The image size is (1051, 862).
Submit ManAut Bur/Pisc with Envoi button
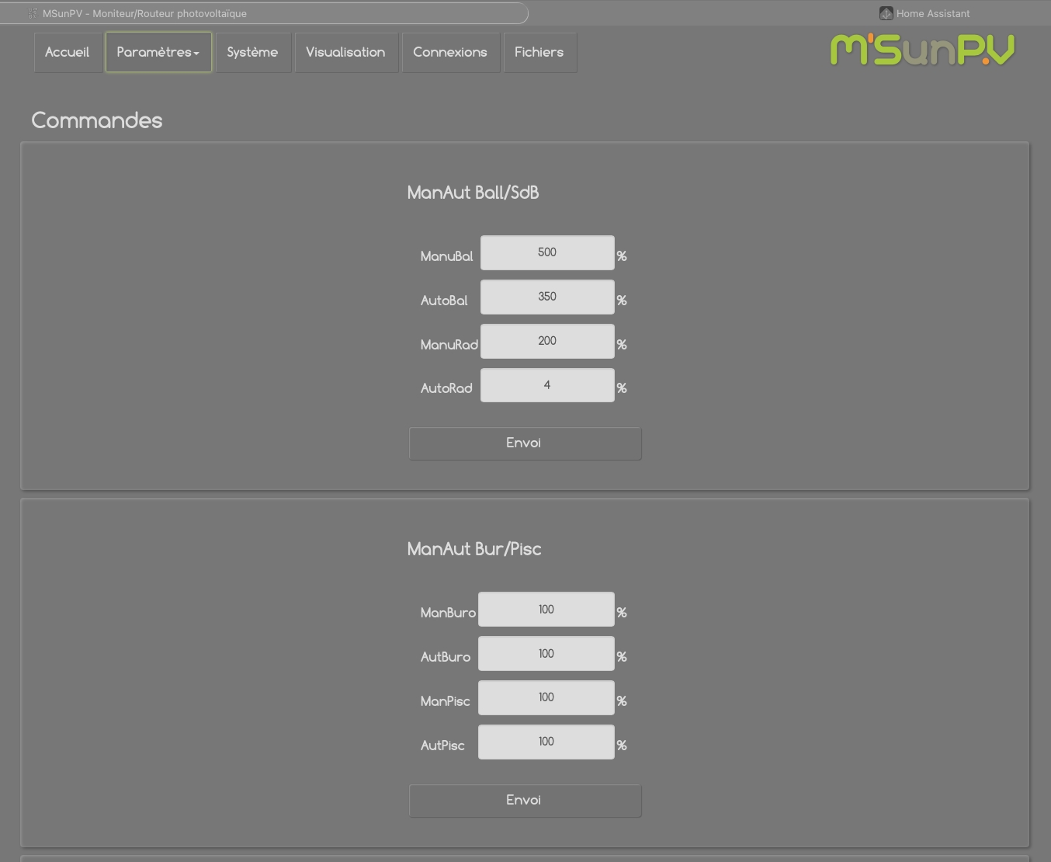(x=525, y=801)
